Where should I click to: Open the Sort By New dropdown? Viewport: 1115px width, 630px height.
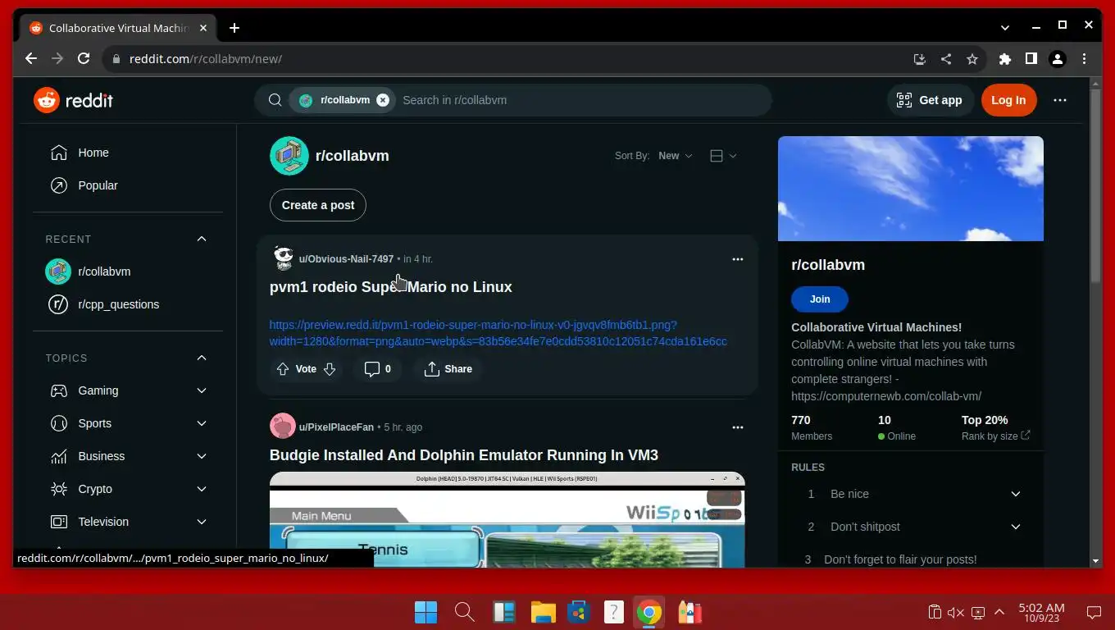point(675,156)
